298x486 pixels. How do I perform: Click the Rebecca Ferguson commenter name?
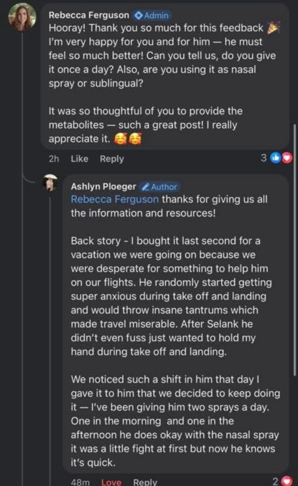pyautogui.click(x=89, y=15)
